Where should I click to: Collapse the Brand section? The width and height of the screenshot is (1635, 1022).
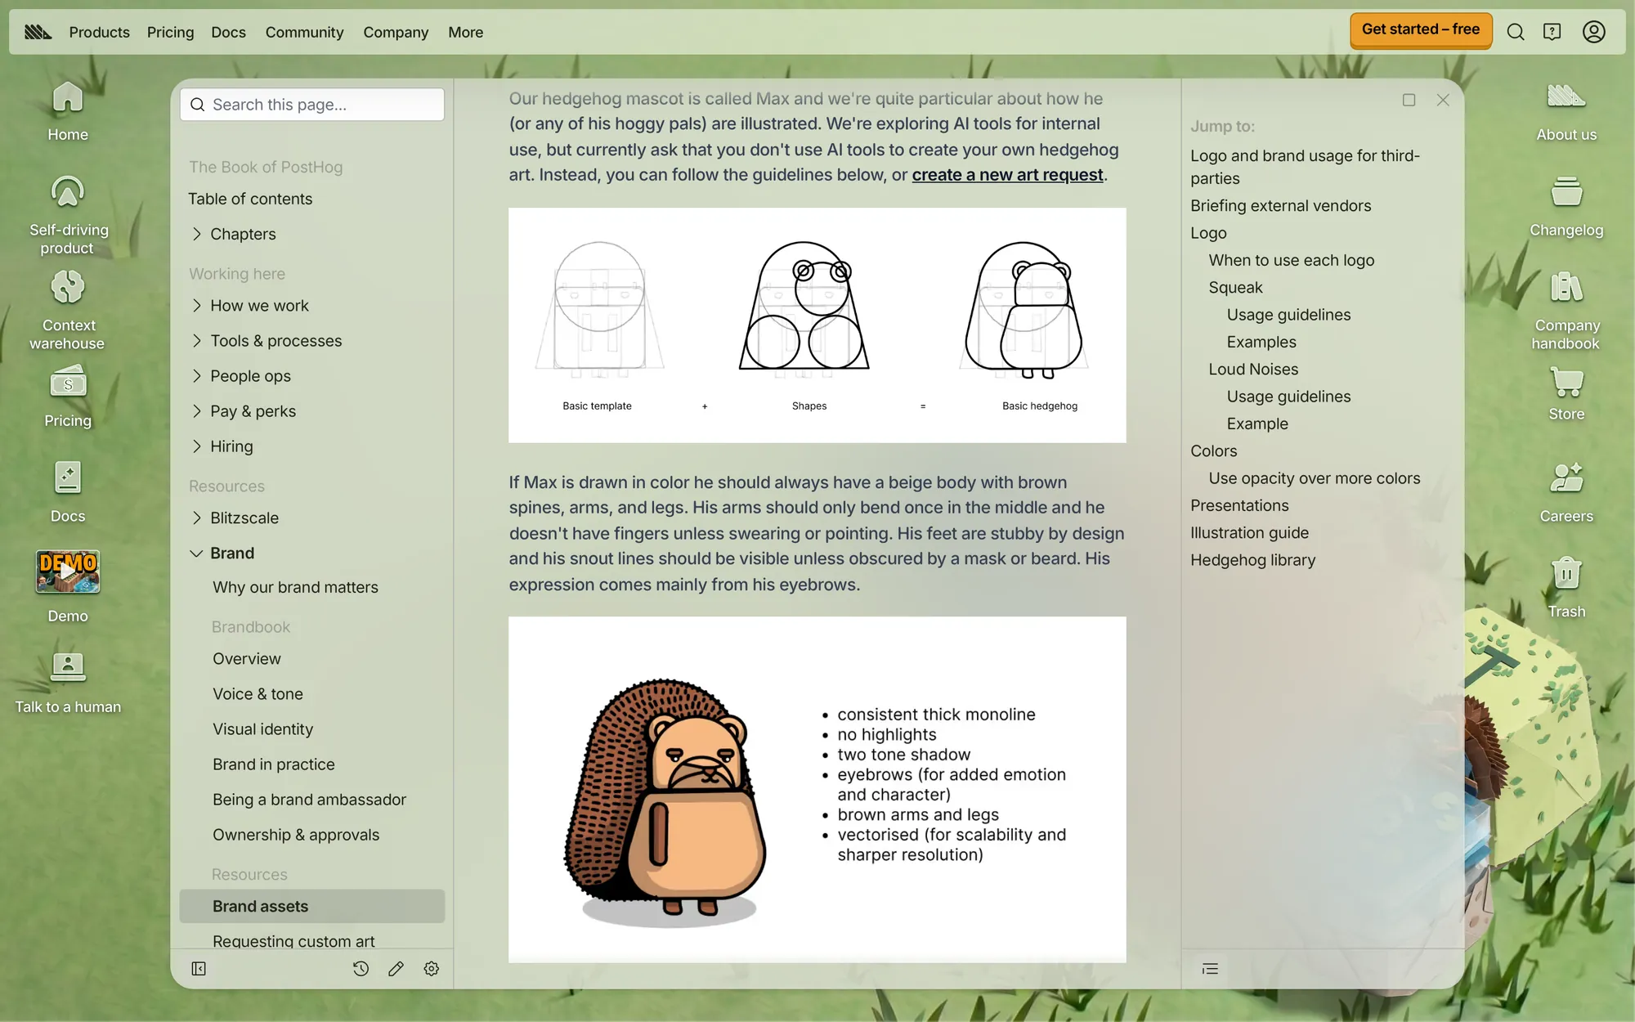312,554
